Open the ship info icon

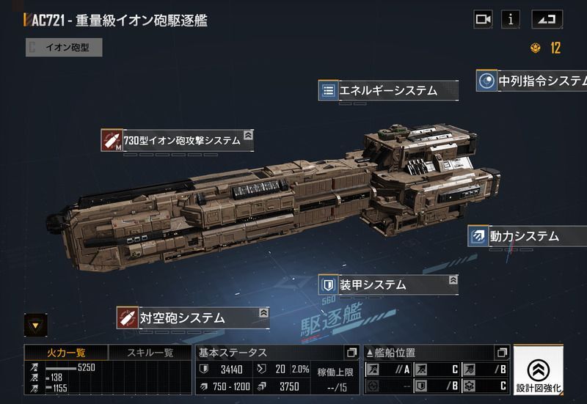click(511, 19)
